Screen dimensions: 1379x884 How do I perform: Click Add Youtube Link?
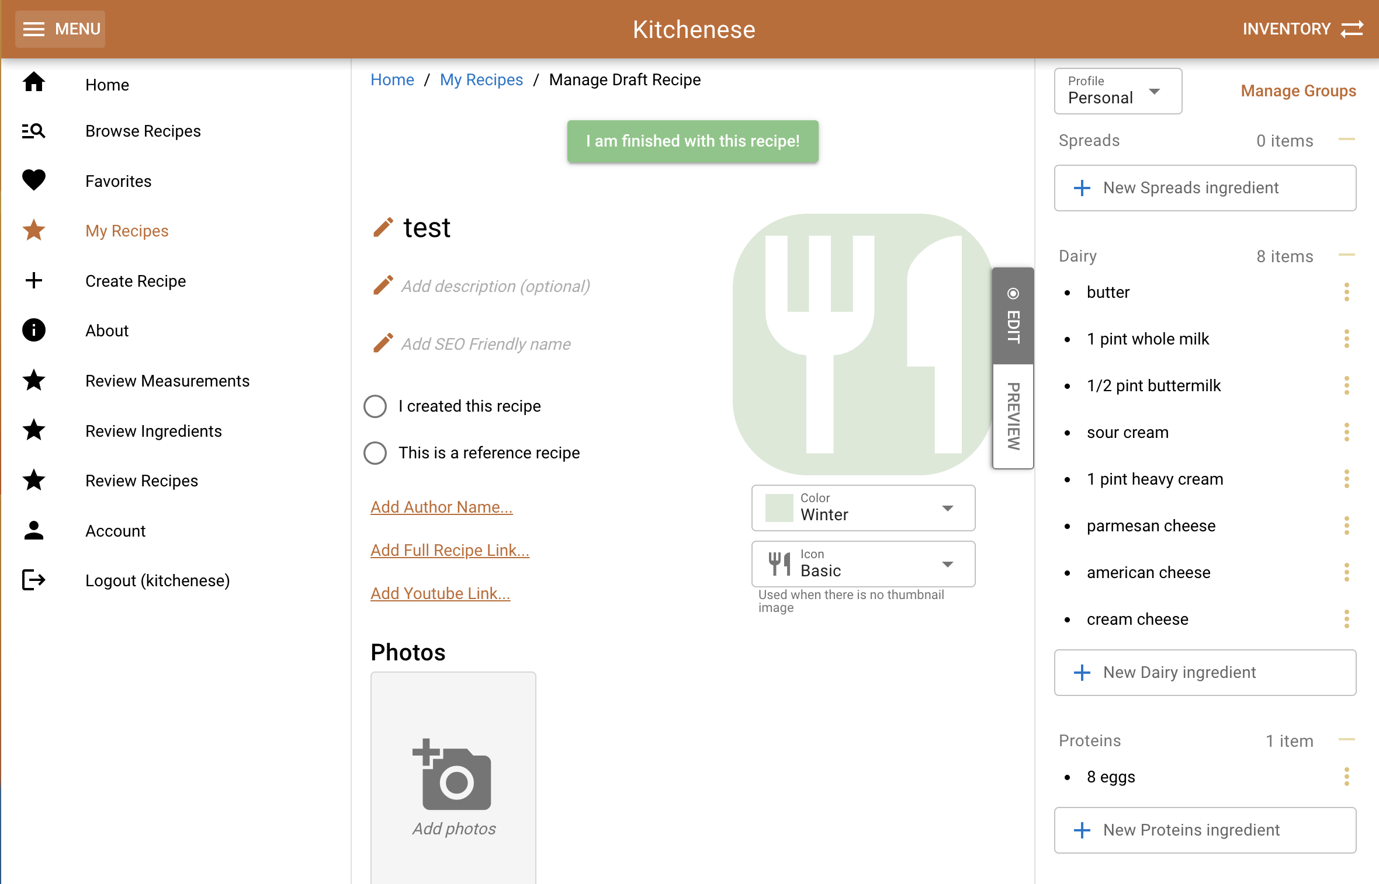441,593
